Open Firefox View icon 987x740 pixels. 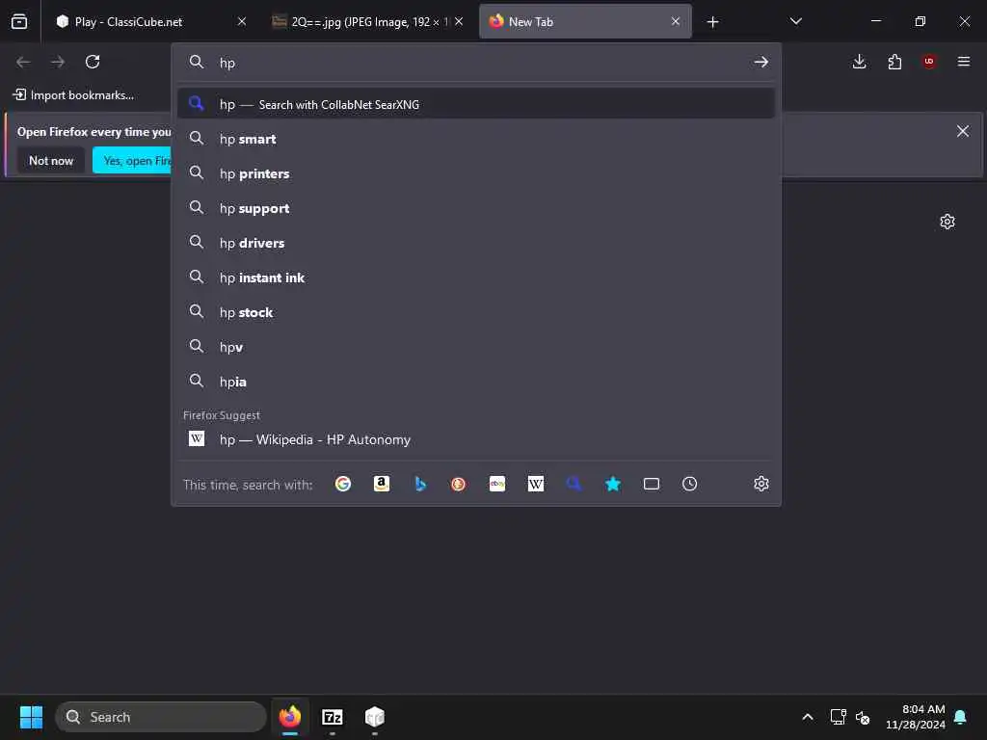pyautogui.click(x=19, y=21)
